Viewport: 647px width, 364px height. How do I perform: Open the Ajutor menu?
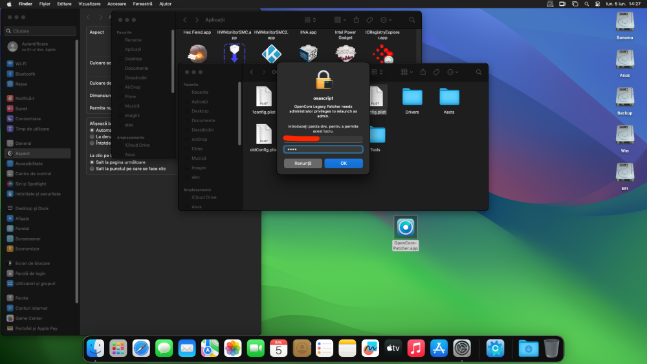[x=165, y=4]
